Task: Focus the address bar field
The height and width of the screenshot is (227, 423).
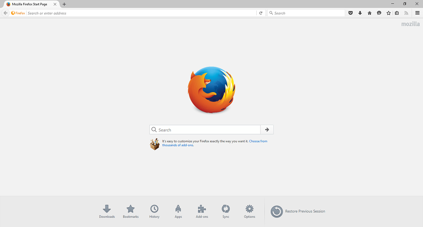Action: click(x=141, y=13)
